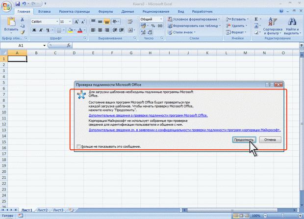Click the insert function fx icon
This screenshot has width=304, height=219.
[69, 46]
